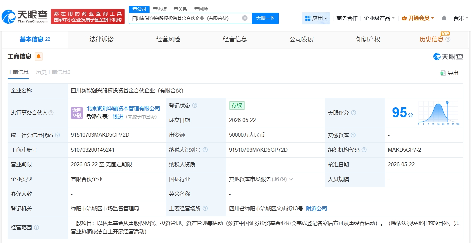471x243 pixels.
Task: Click the orange alert bell beside 工商信息
Action: point(39,56)
